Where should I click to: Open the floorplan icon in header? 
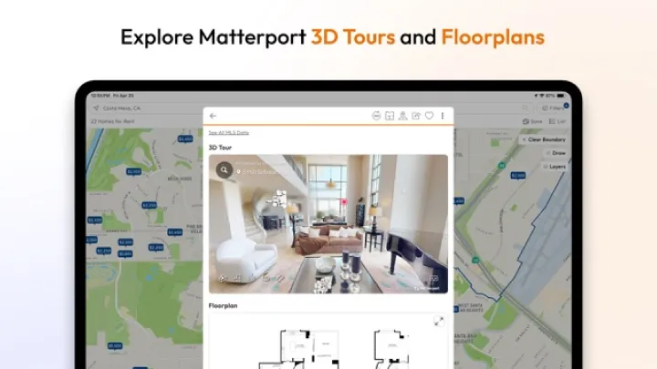pos(390,116)
